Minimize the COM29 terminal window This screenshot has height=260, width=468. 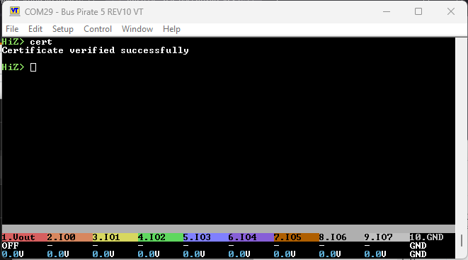[387, 11]
